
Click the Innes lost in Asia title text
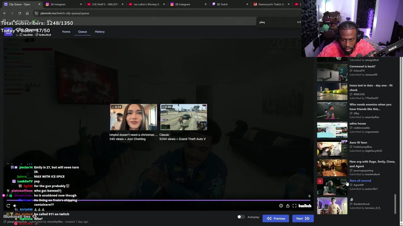coord(371,88)
